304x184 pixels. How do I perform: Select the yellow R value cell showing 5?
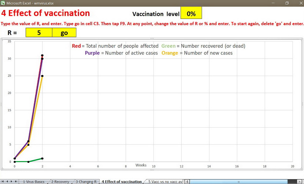coord(39,32)
